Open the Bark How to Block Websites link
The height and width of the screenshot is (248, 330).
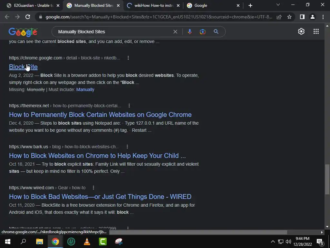tap(97, 156)
